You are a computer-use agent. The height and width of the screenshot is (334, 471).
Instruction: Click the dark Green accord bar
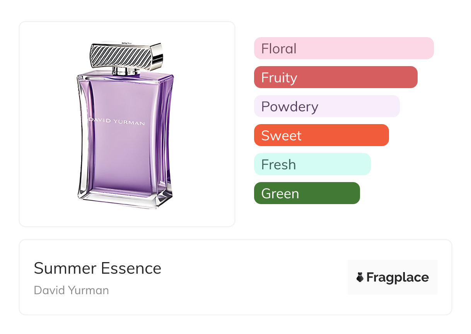click(x=307, y=193)
